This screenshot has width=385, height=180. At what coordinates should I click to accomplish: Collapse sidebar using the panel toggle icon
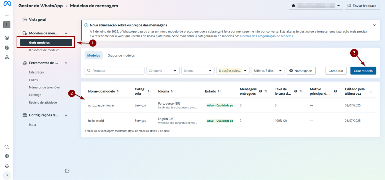[x=67, y=171]
